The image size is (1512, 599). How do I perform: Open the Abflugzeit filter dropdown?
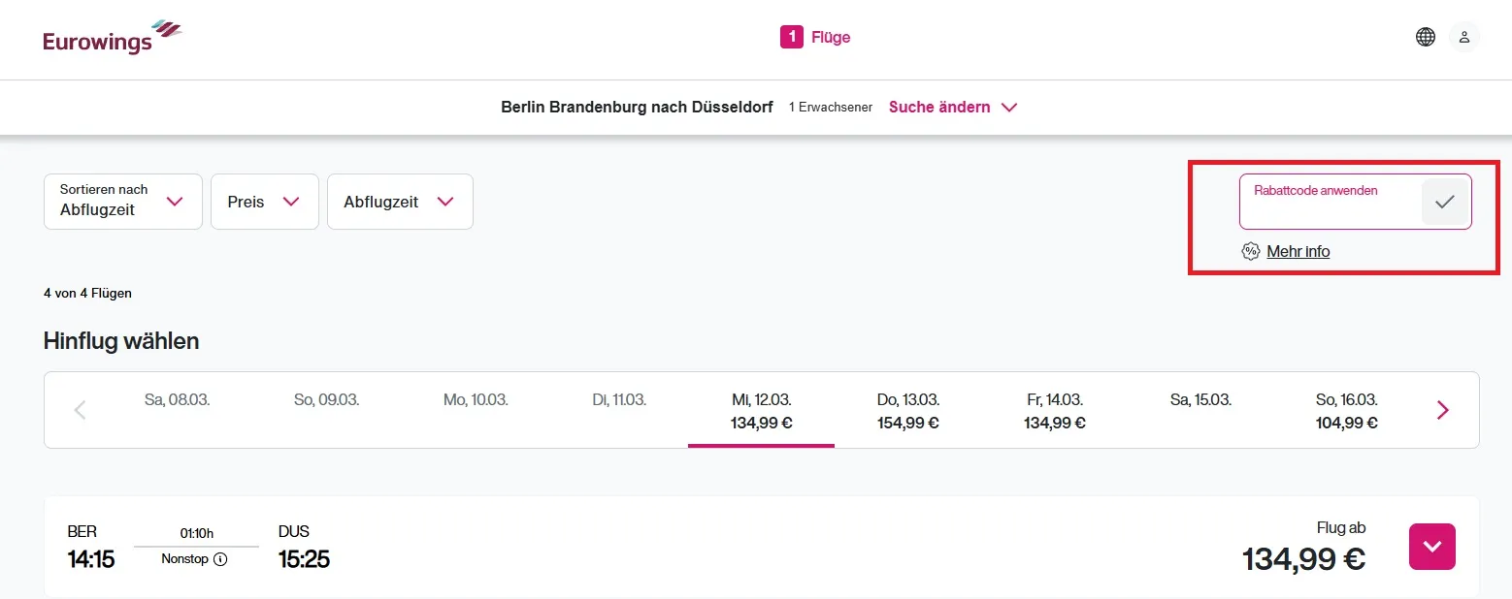coord(400,202)
